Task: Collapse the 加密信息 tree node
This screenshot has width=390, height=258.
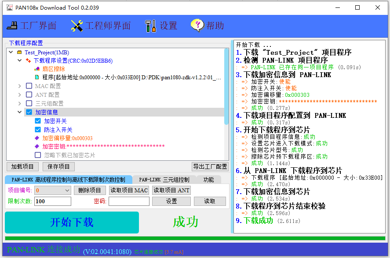Action: tap(20, 112)
